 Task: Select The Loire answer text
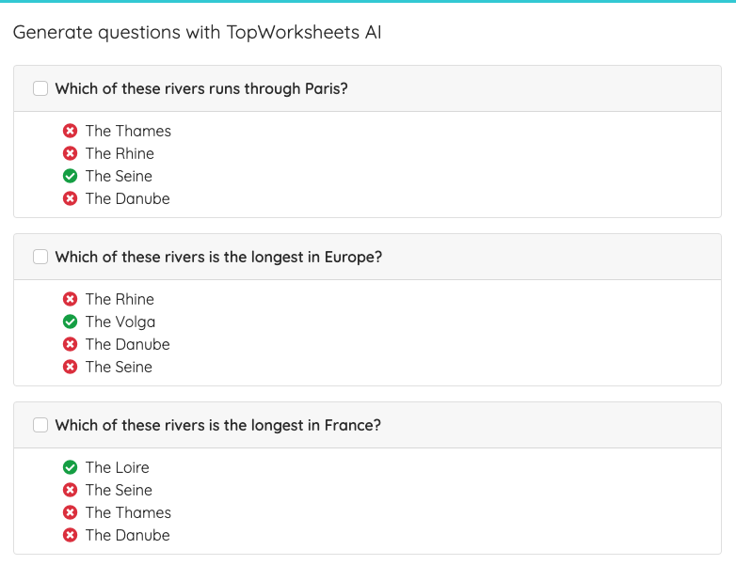tap(118, 467)
